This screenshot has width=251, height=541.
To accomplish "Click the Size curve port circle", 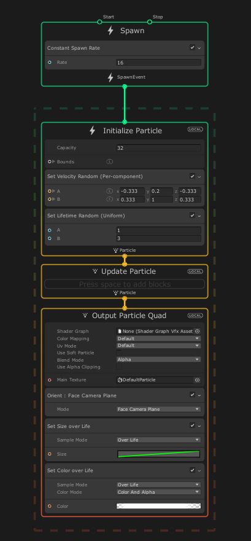I will point(50,454).
